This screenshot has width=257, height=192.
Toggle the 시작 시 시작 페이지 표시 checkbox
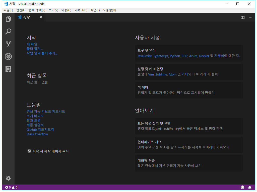[x=29, y=151]
